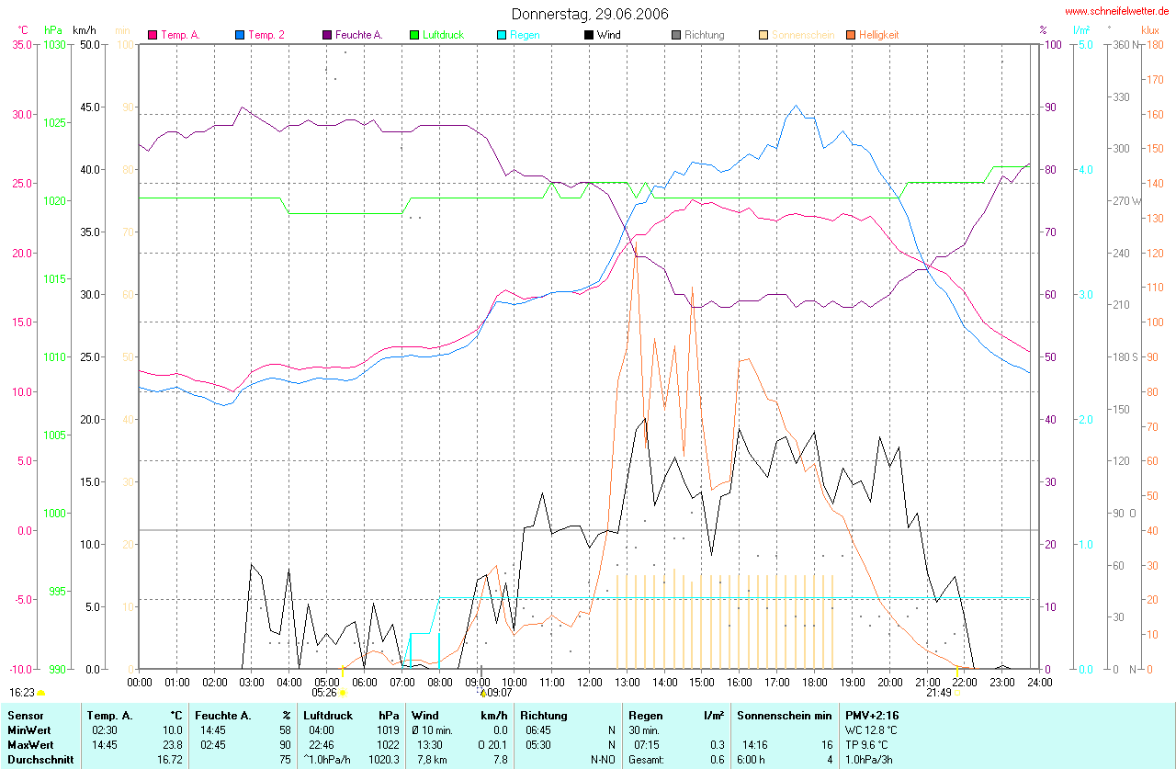
Task: Click the chart title Donnerstag, 29.06.2006
Action: (590, 14)
